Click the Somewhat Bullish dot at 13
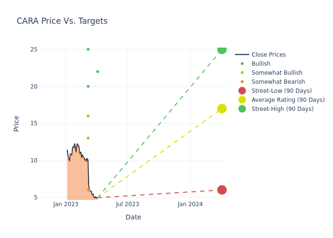Viewport: 333px width, 238px height. tap(88, 138)
